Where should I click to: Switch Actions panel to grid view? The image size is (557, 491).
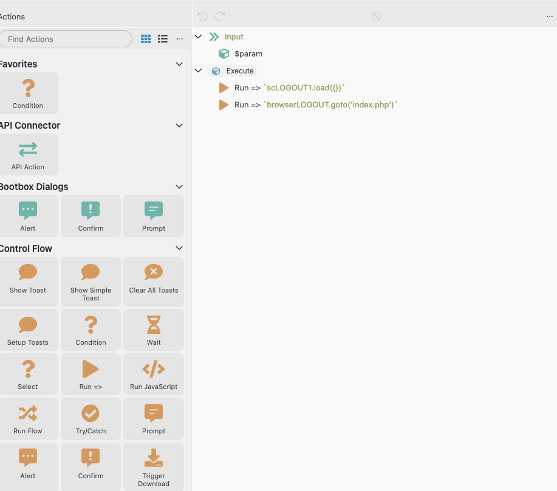[x=146, y=39]
